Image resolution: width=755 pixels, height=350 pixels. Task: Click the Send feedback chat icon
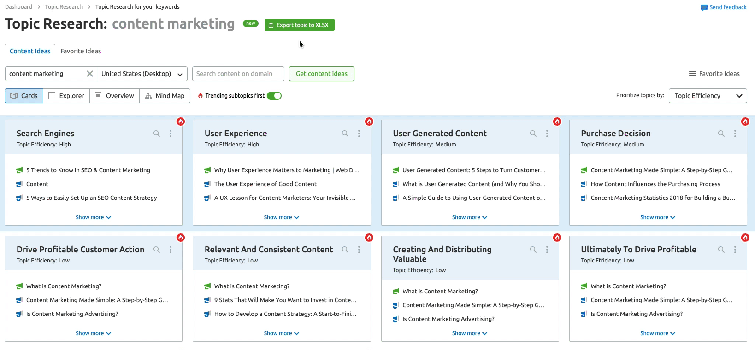pyautogui.click(x=704, y=7)
